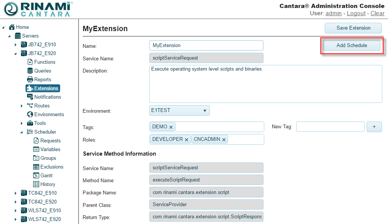Click the Functions play icon
Screen dimensions: 388x224
[30, 62]
